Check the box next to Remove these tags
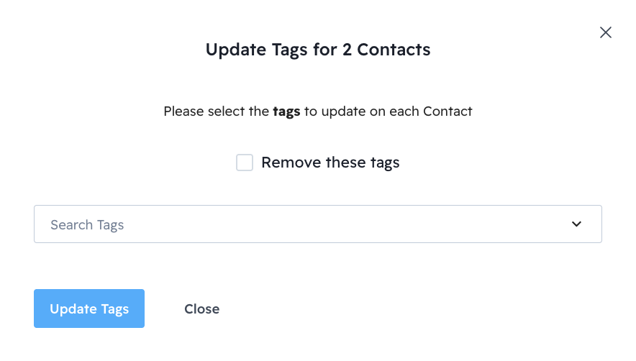 245,163
